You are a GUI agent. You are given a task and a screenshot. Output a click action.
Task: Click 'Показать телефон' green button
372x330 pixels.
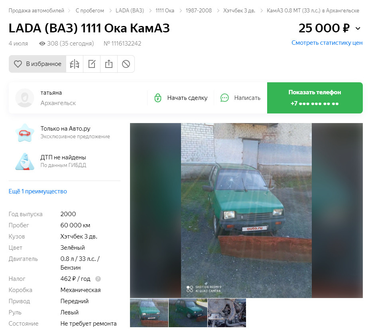315,98
